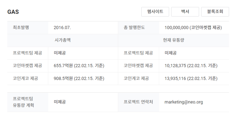Click the 총 발행한도 label

(134, 28)
